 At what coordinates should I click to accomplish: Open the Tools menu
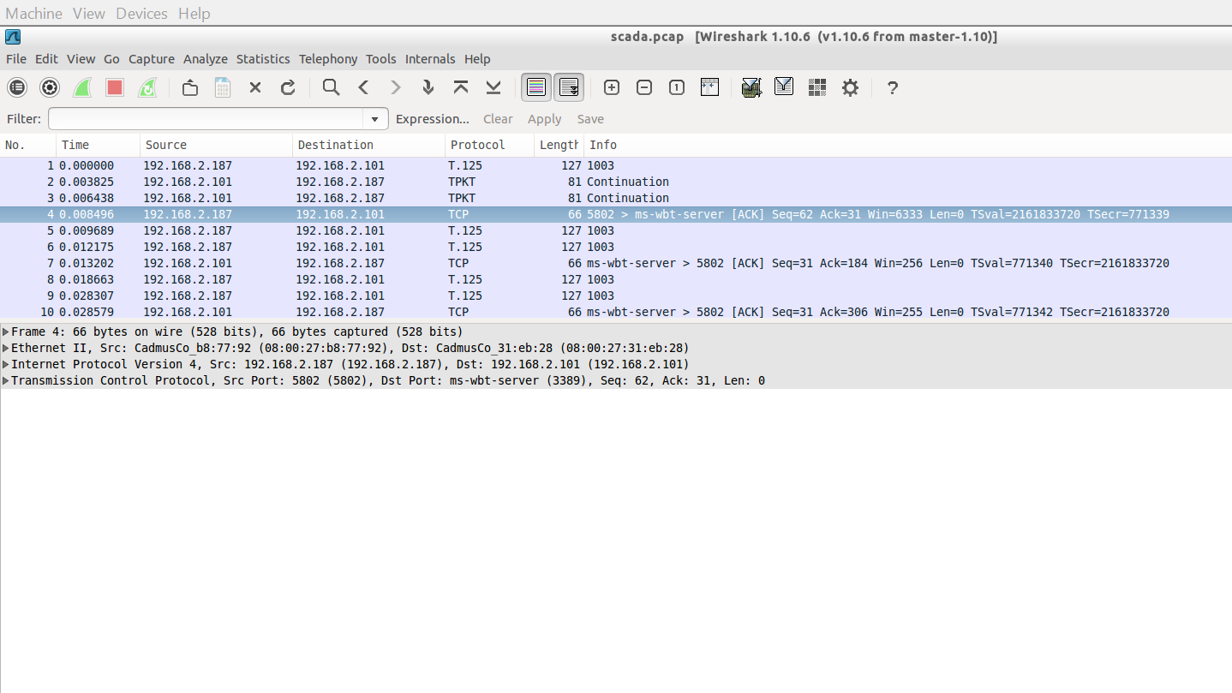click(381, 59)
